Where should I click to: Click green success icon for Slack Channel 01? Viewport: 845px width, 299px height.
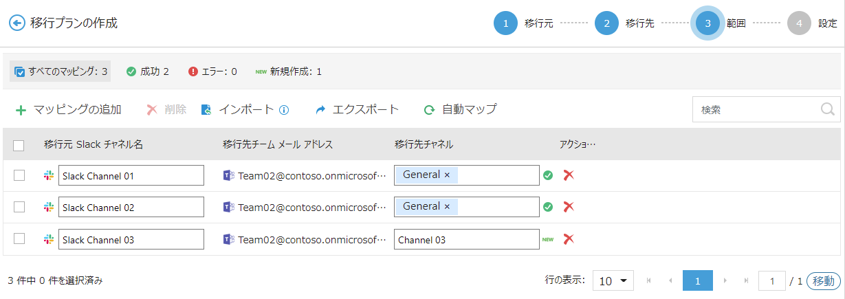[x=548, y=175]
